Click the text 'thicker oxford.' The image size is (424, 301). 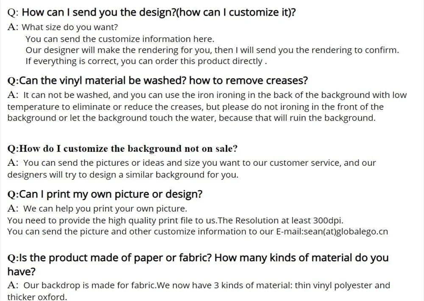pos(37,297)
